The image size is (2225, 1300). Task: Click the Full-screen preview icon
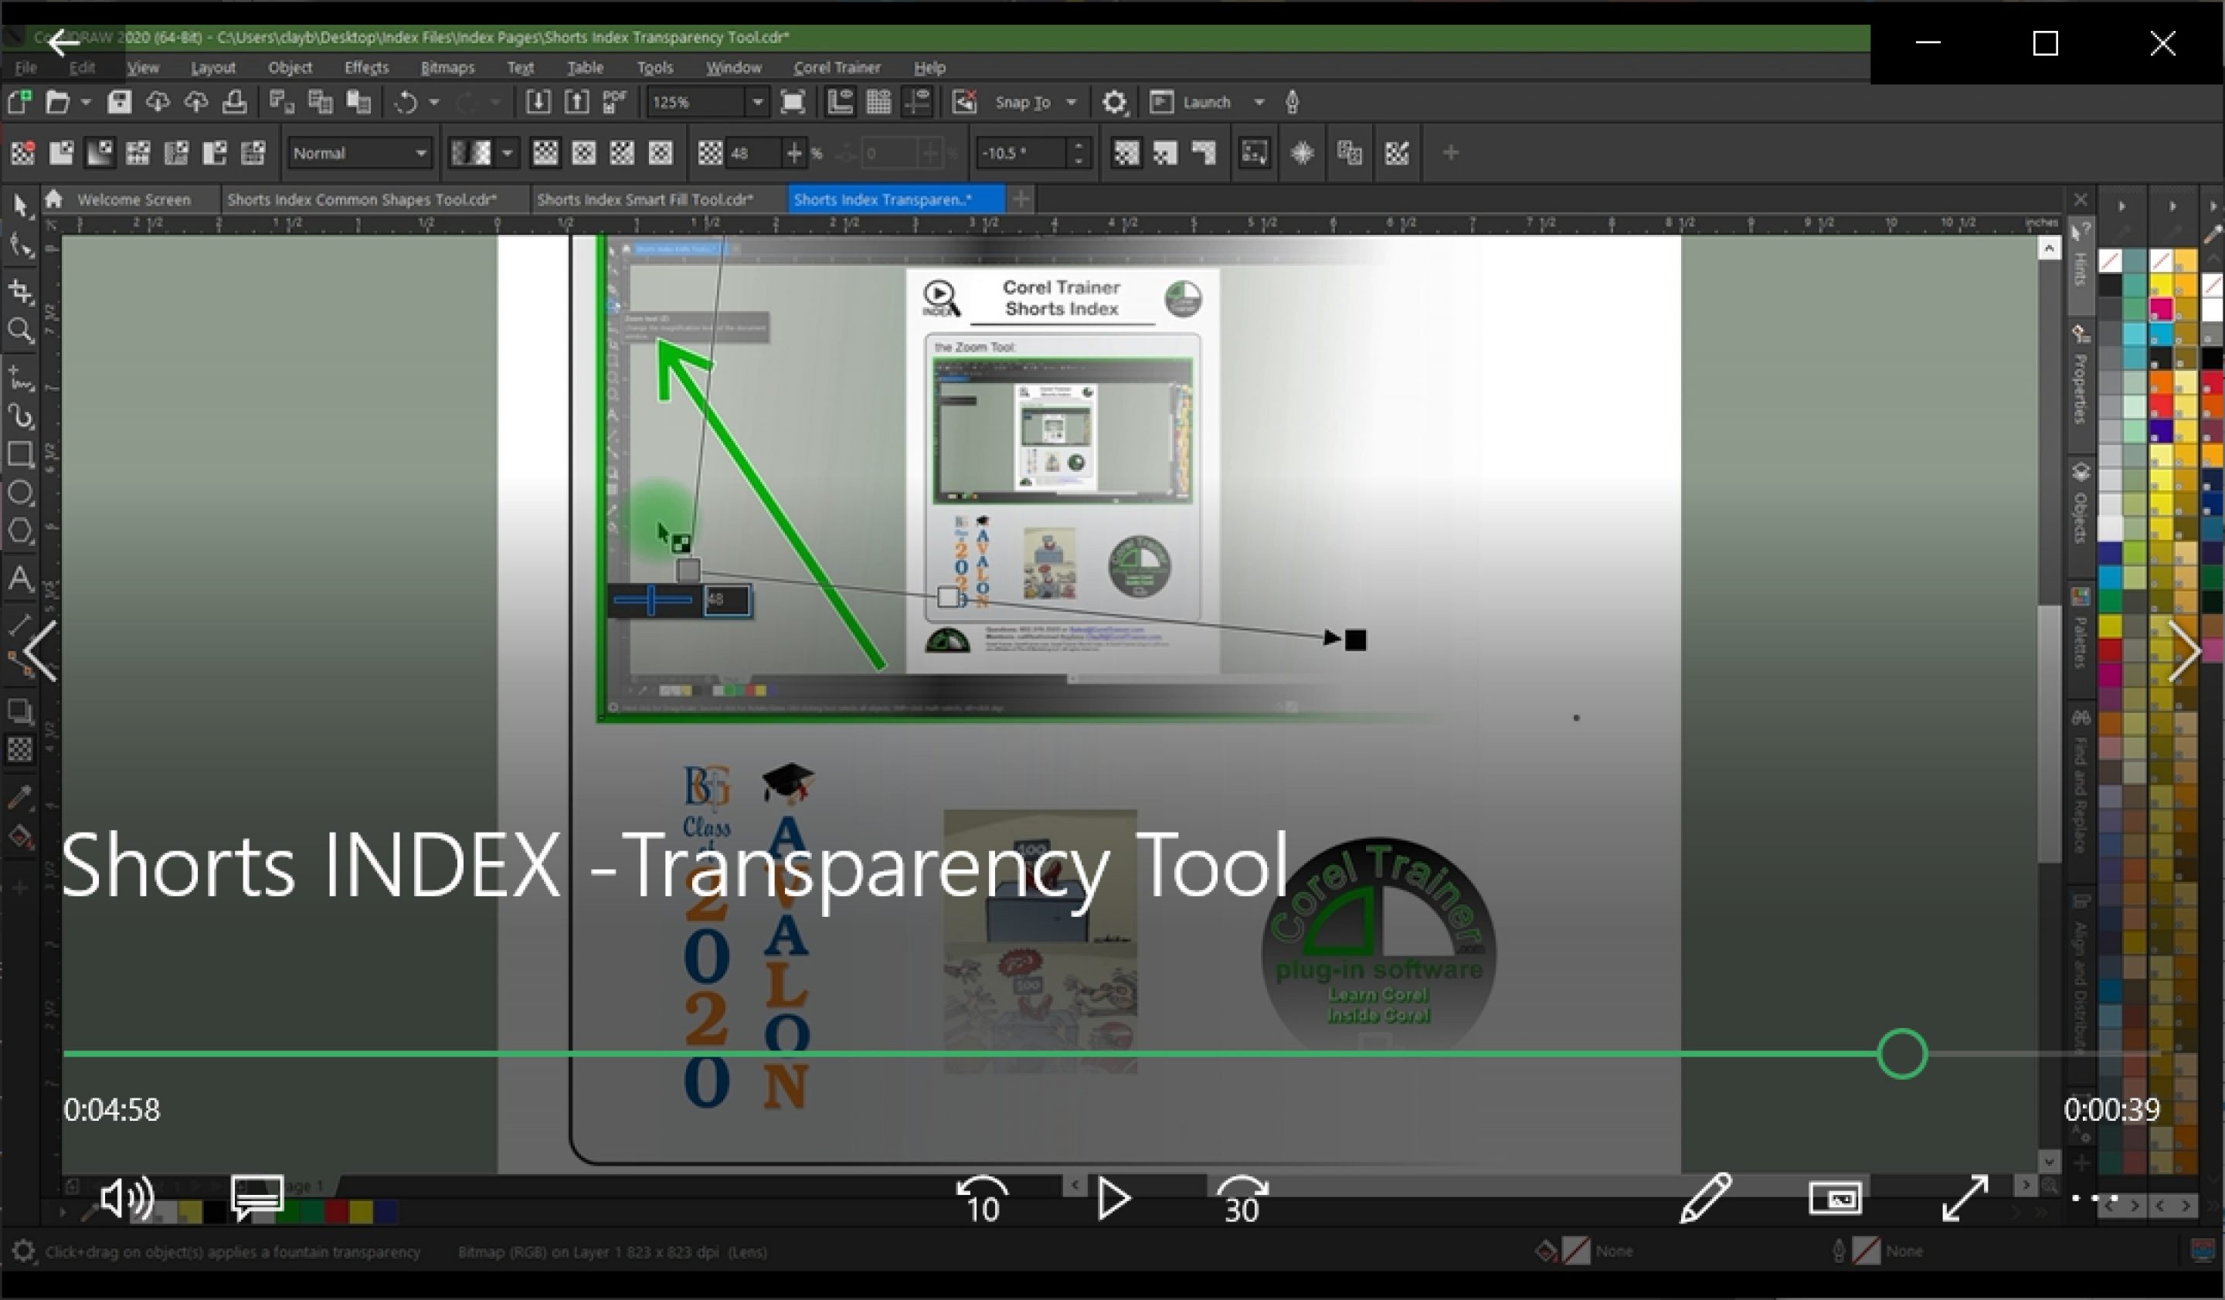(793, 103)
